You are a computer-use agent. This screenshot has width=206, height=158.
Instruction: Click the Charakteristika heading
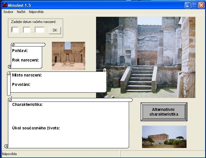pos(27,104)
